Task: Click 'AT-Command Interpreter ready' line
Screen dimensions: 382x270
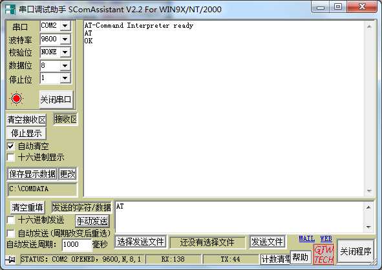Action: click(139, 26)
